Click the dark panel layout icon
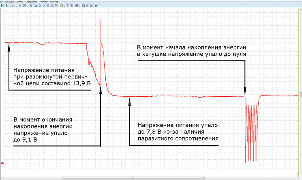 (76, 6)
